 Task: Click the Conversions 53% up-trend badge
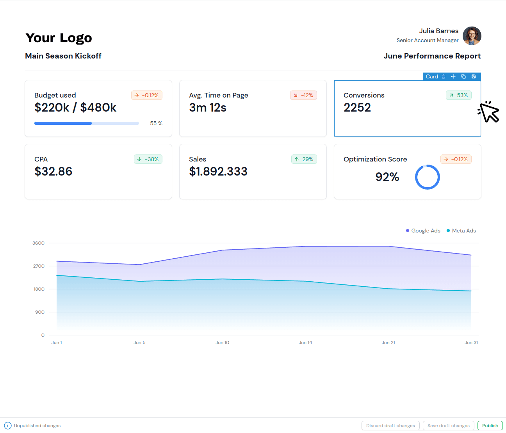coord(459,95)
